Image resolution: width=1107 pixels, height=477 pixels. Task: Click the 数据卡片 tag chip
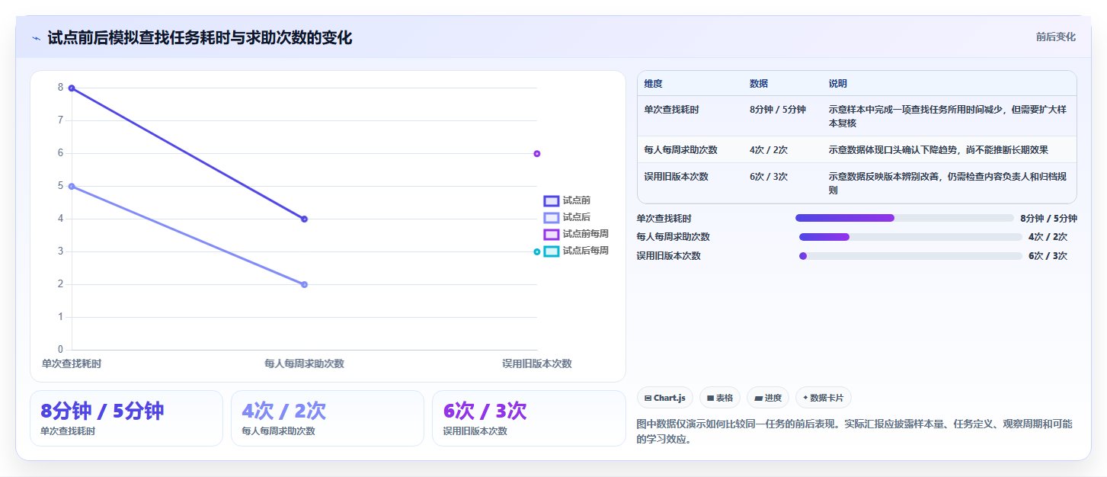click(x=824, y=398)
